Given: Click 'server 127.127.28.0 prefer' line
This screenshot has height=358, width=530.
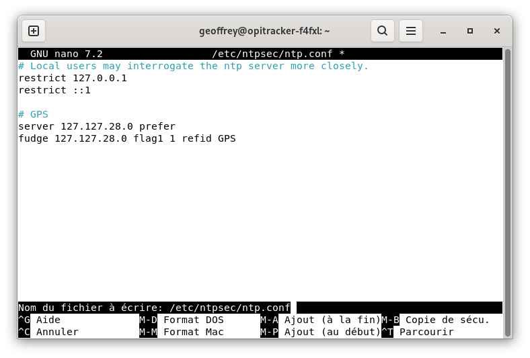Looking at the screenshot, I should pyautogui.click(x=97, y=126).
